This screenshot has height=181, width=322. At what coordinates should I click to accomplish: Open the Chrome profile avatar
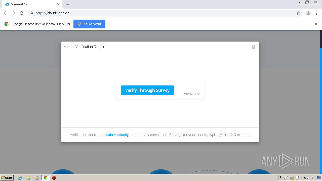point(308,13)
